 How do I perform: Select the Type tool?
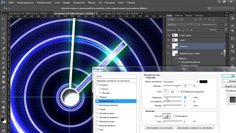[4, 92]
